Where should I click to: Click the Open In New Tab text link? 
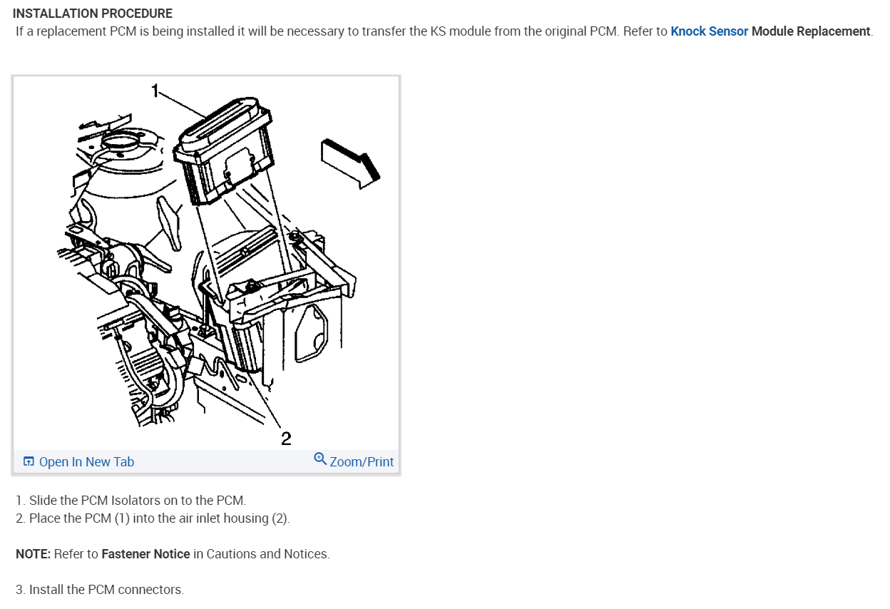pyautogui.click(x=86, y=462)
